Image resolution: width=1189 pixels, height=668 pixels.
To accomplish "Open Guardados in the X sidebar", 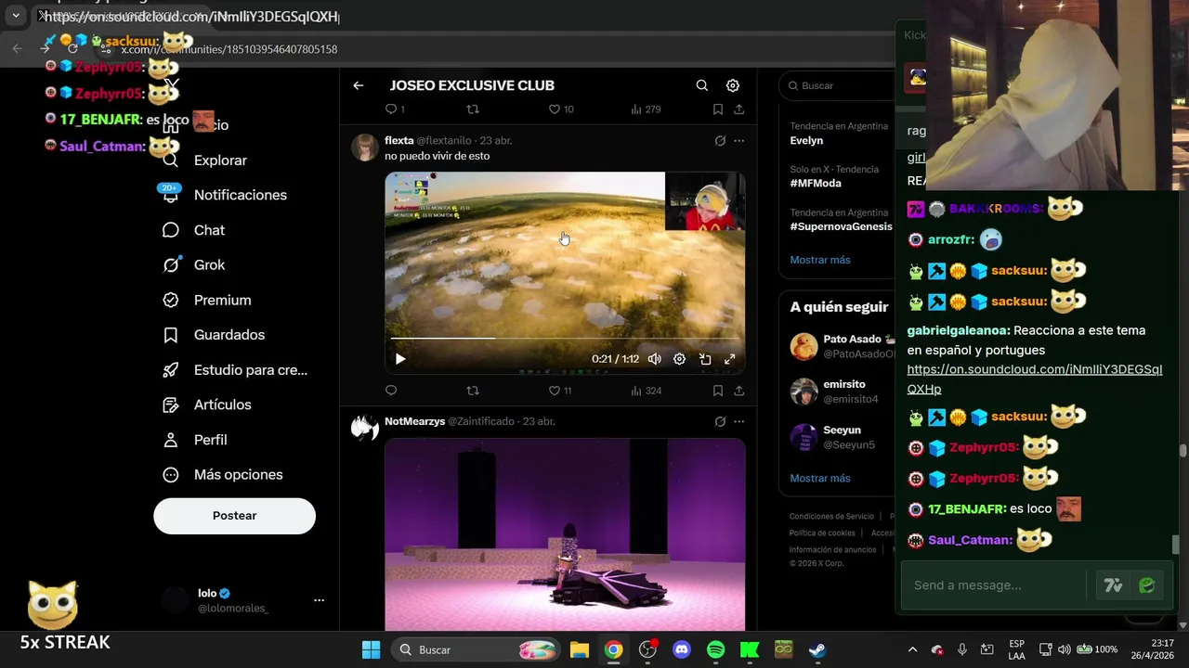I will pos(214,335).
